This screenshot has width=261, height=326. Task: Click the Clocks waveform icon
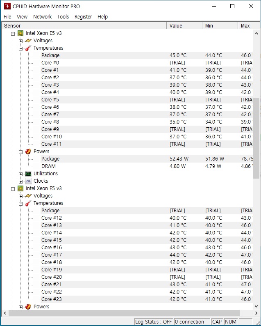pos(28,181)
